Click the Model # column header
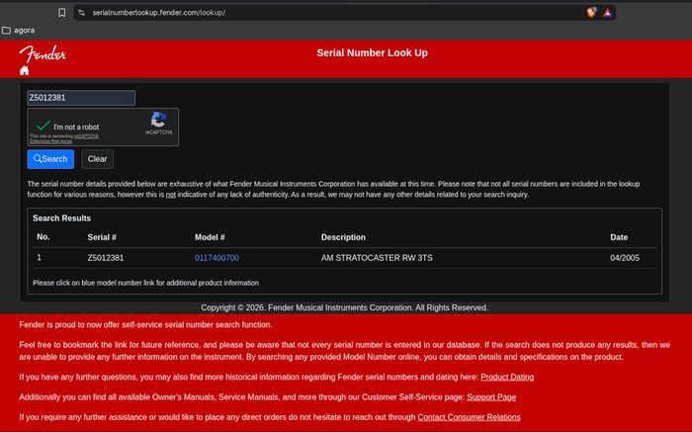 pyautogui.click(x=210, y=237)
